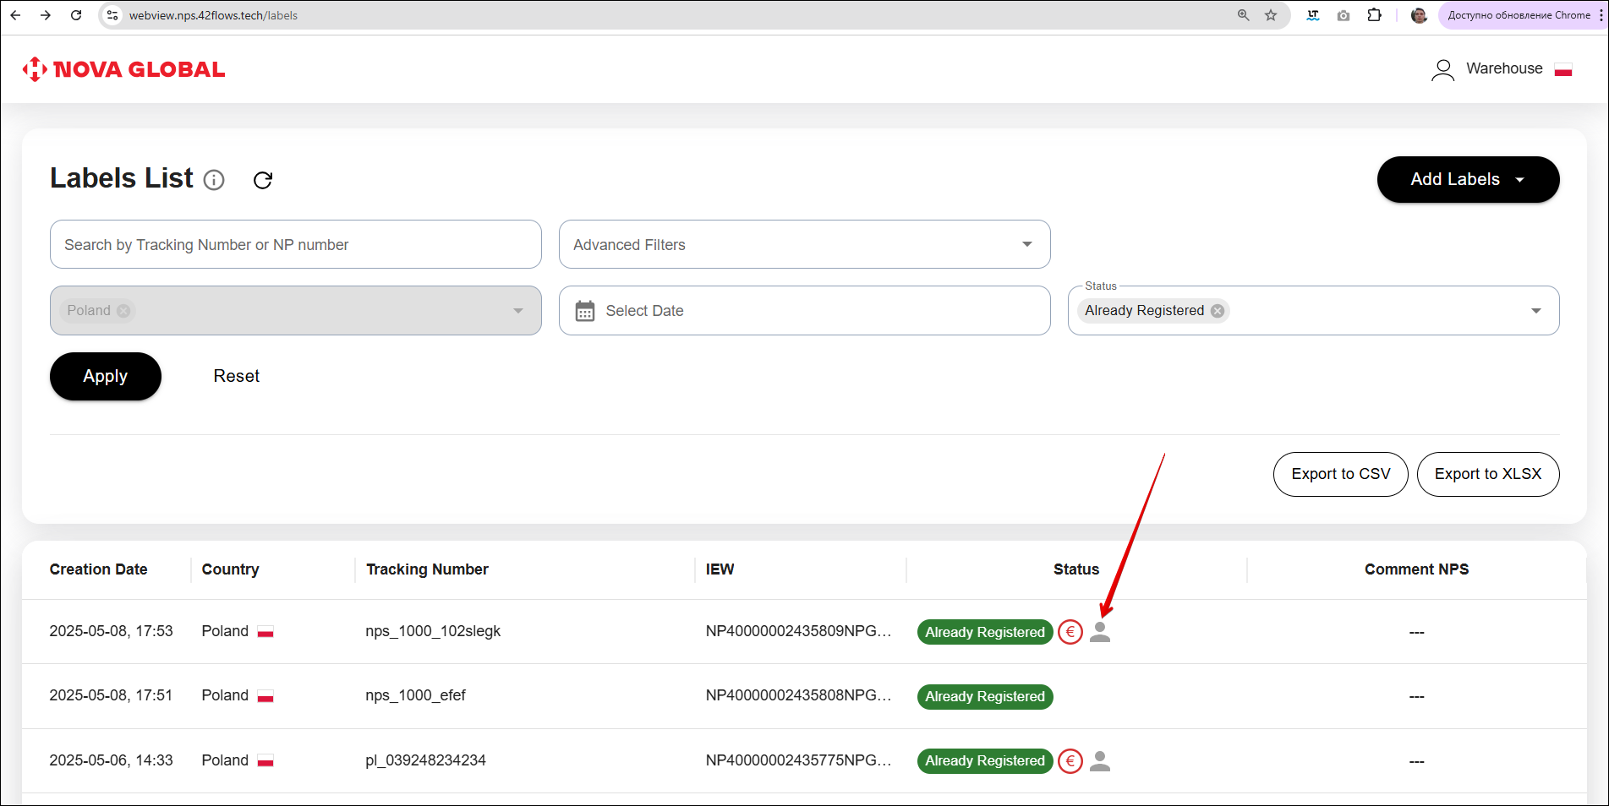Image resolution: width=1609 pixels, height=806 pixels.
Task: Click the refresh icon beside Labels List
Action: tap(263, 180)
